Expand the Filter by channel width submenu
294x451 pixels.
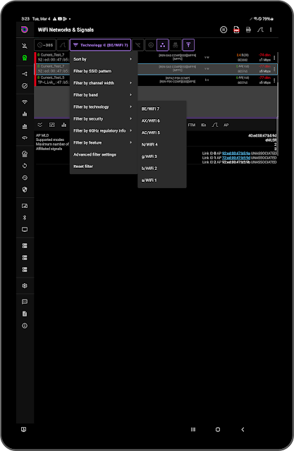click(103, 83)
